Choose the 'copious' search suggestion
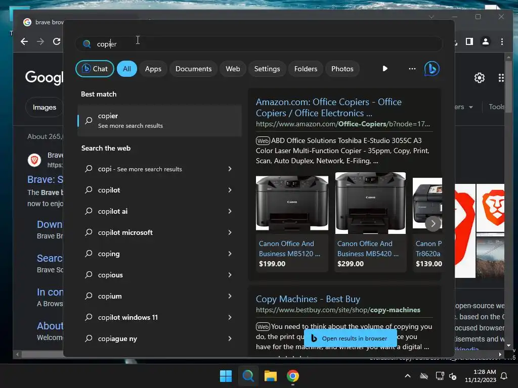Viewport: 518px width, 388px height. click(x=110, y=275)
